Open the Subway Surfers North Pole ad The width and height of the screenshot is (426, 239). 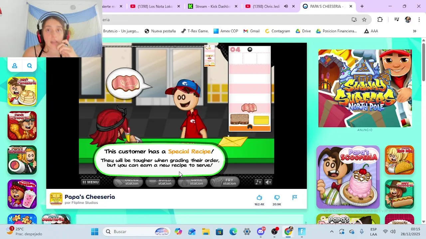(365, 88)
